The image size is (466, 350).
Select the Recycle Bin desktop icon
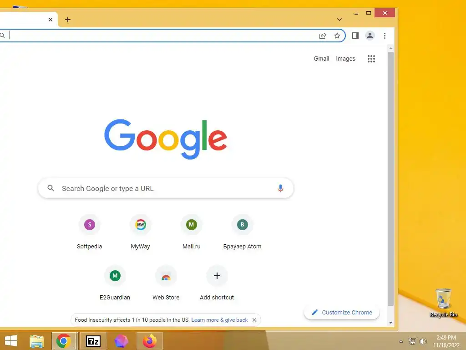pyautogui.click(x=443, y=303)
